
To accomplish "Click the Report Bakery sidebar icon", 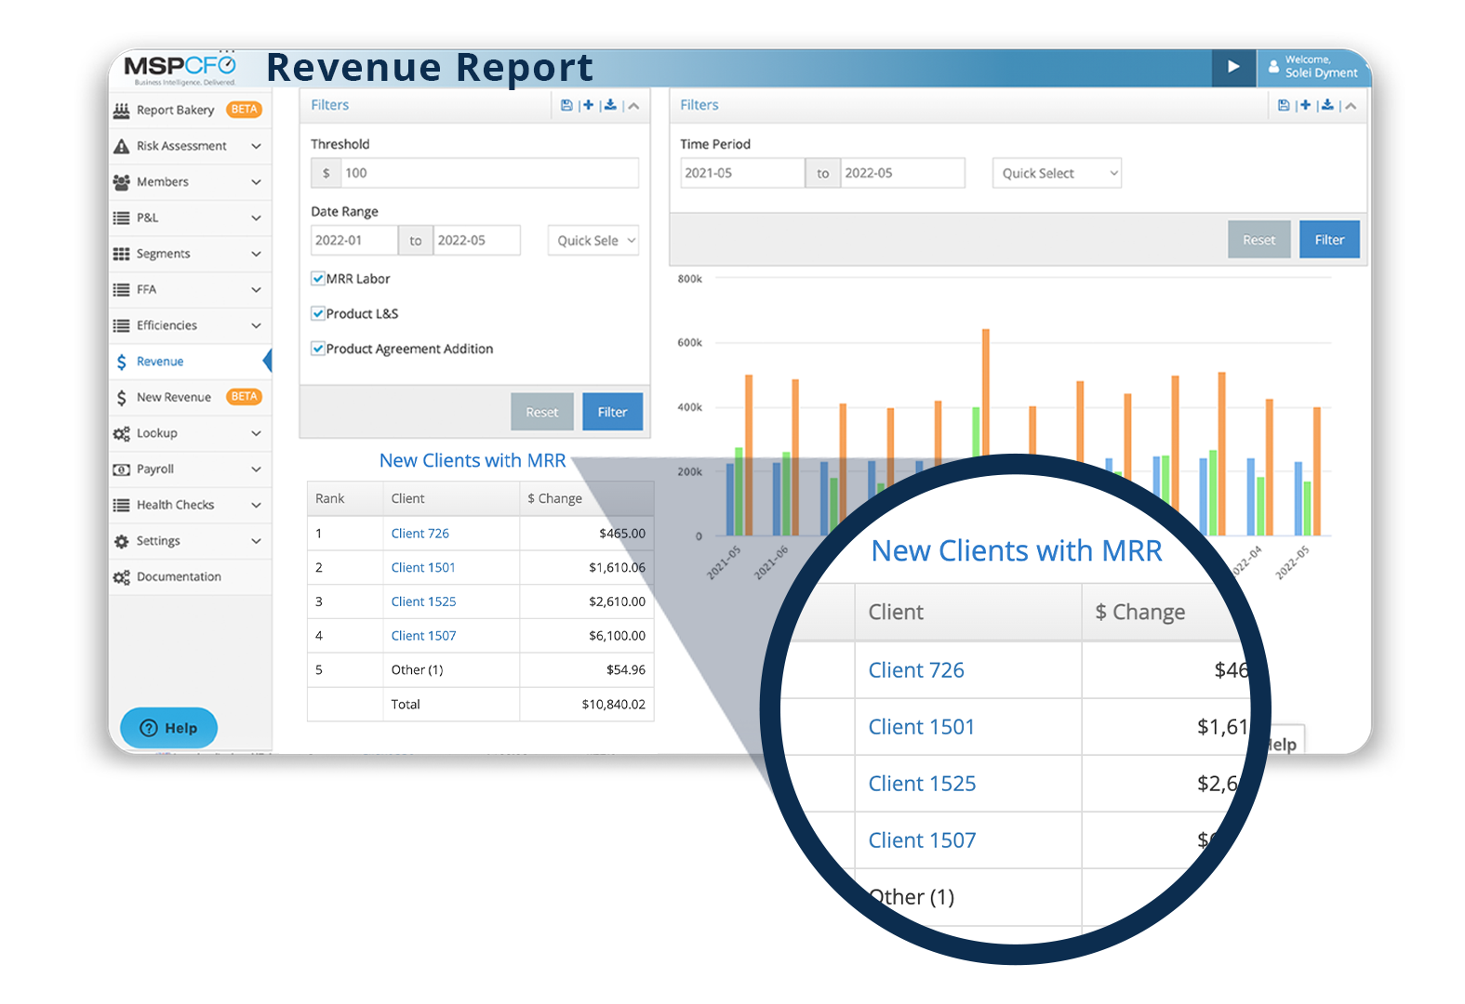I will (121, 111).
